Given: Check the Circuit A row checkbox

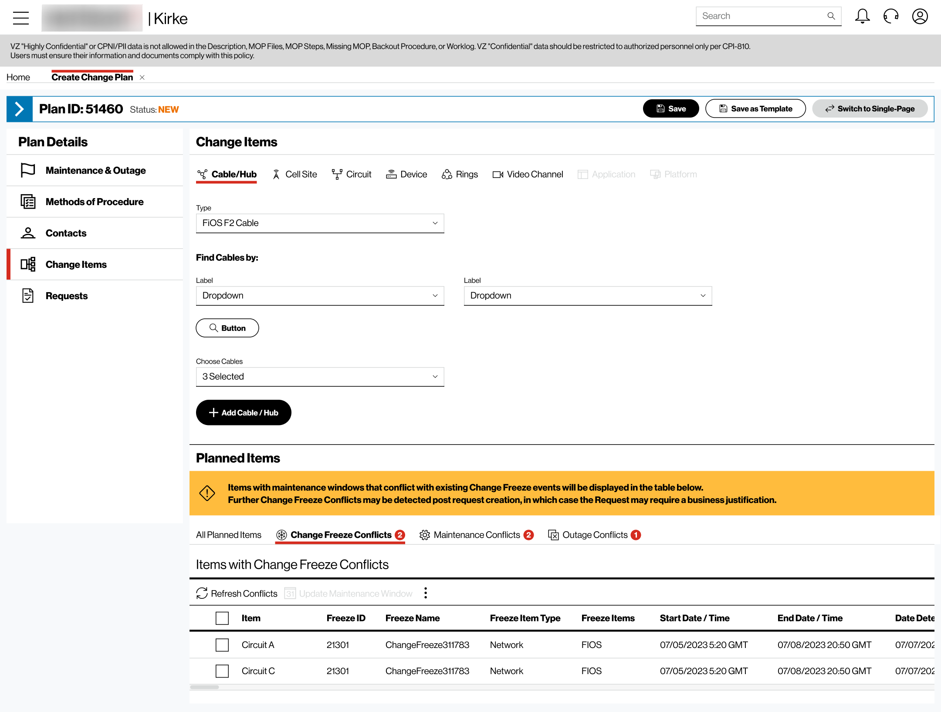Looking at the screenshot, I should point(222,645).
